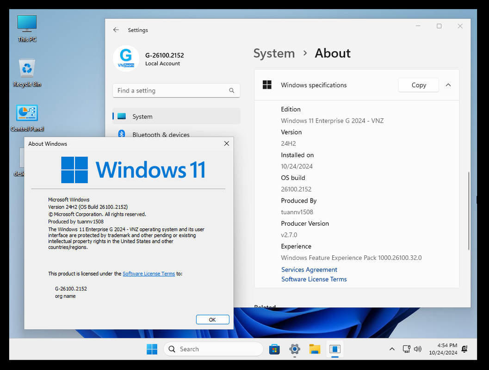The width and height of the screenshot is (489, 370).
Task: Click the VNZoom account avatar
Action: (x=126, y=59)
